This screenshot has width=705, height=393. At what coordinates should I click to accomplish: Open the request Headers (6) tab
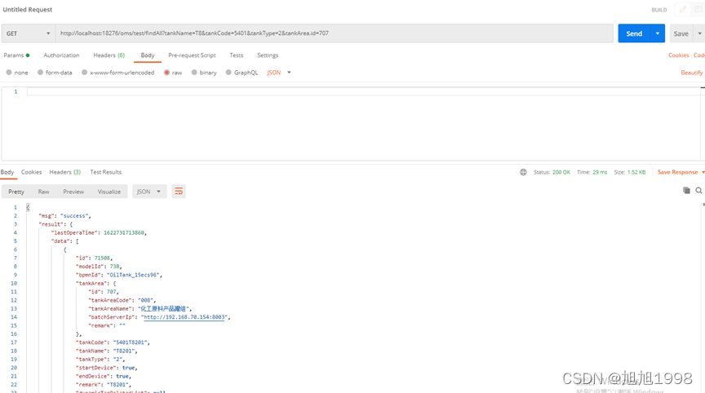click(109, 55)
